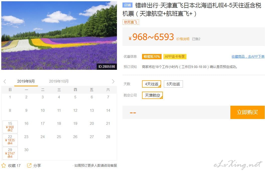The height and width of the screenshot is (173, 265).
Task: Click calendar date 10
Action: coord(43,110)
